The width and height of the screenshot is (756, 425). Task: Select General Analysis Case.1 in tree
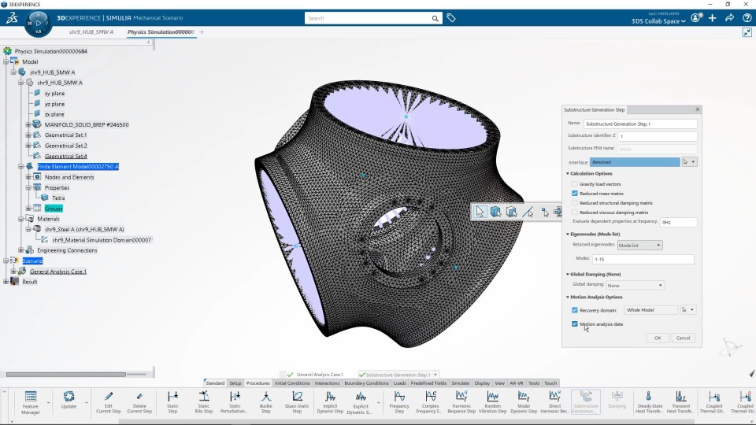pyautogui.click(x=57, y=272)
